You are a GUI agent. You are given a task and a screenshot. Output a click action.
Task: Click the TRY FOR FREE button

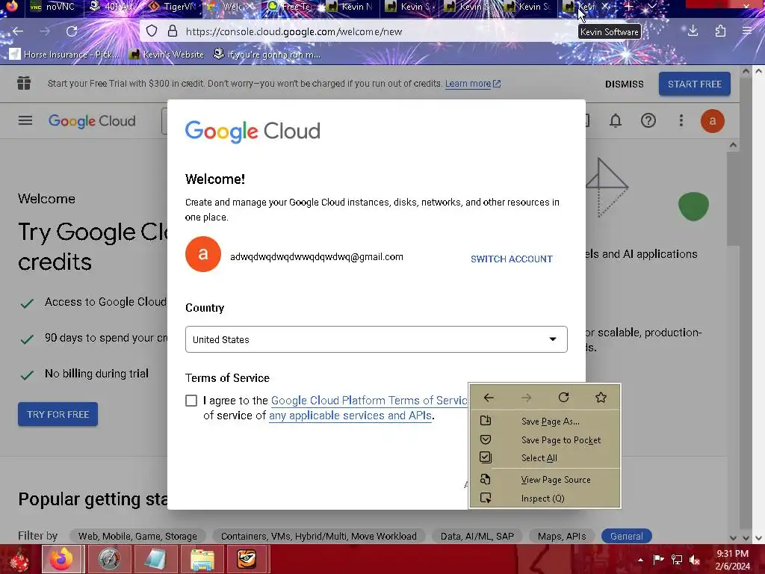58,414
